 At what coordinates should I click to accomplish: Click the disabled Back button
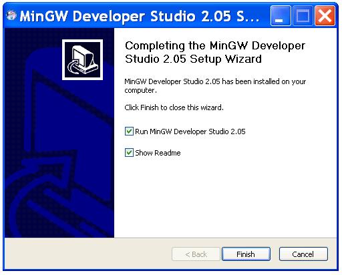[196, 254]
